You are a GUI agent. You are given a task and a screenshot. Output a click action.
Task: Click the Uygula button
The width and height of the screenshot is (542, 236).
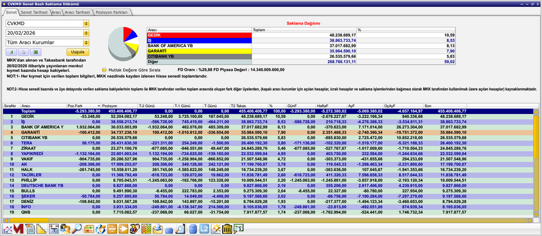pyautogui.click(x=78, y=52)
